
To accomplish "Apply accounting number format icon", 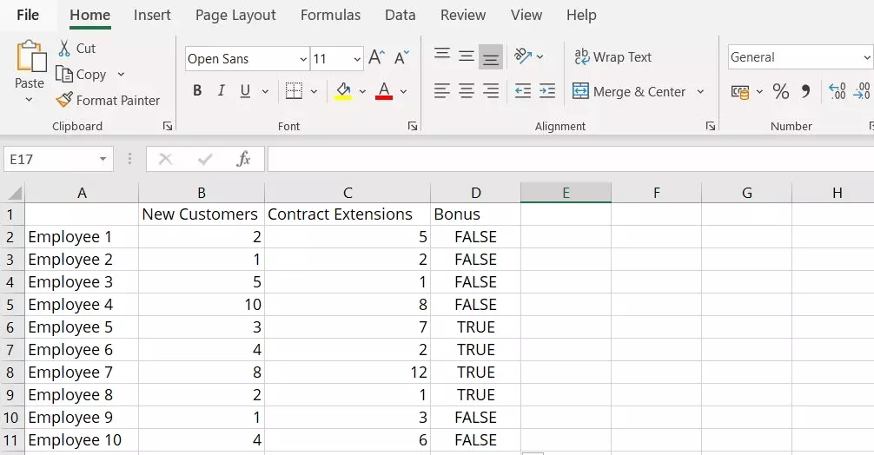I will click(x=740, y=92).
